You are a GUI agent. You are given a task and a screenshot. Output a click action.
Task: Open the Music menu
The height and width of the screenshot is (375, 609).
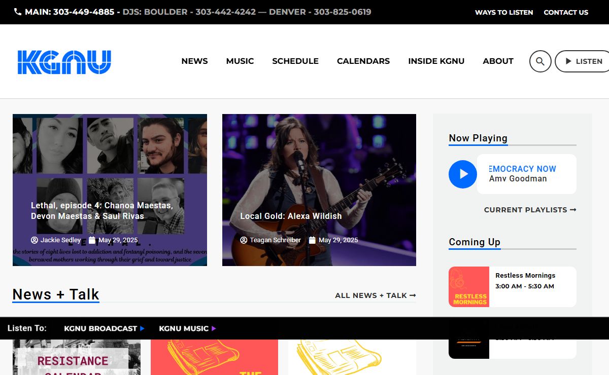point(240,61)
